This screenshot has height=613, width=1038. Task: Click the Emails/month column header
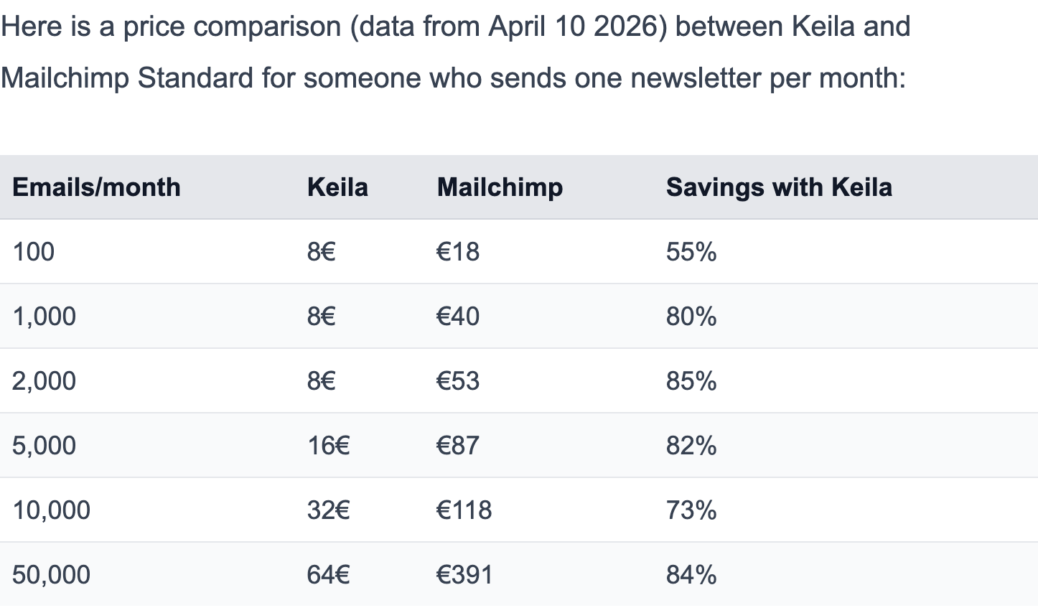pos(96,187)
